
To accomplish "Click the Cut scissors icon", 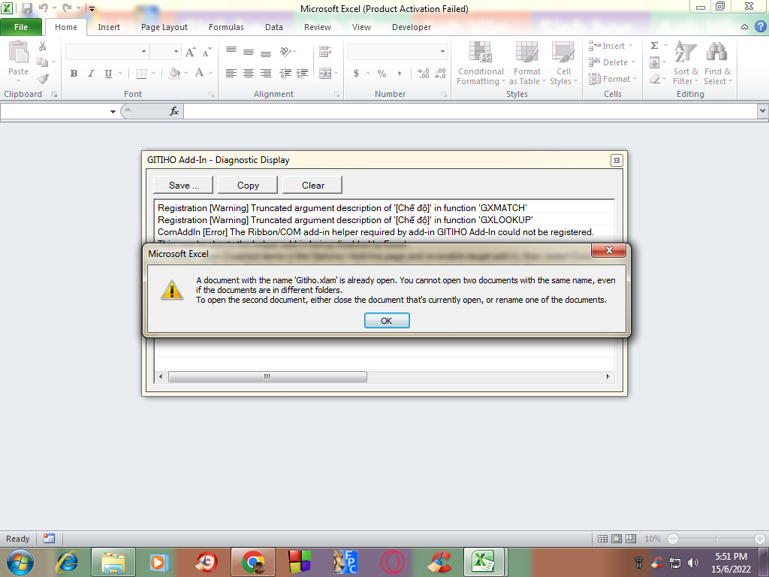I will tap(43, 46).
